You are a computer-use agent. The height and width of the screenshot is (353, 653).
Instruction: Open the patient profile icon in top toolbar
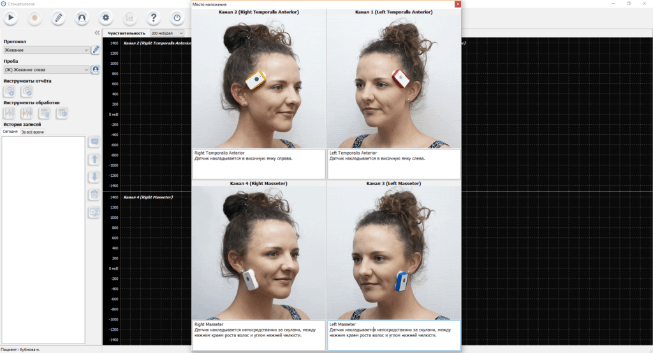point(82,18)
